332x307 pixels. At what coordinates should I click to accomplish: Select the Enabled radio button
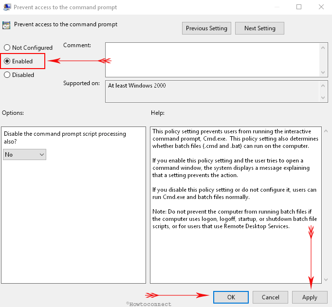(7, 61)
